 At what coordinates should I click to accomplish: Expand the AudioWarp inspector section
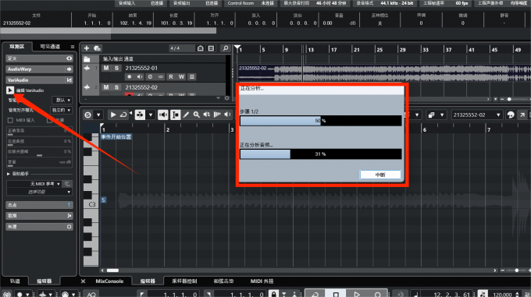39,69
